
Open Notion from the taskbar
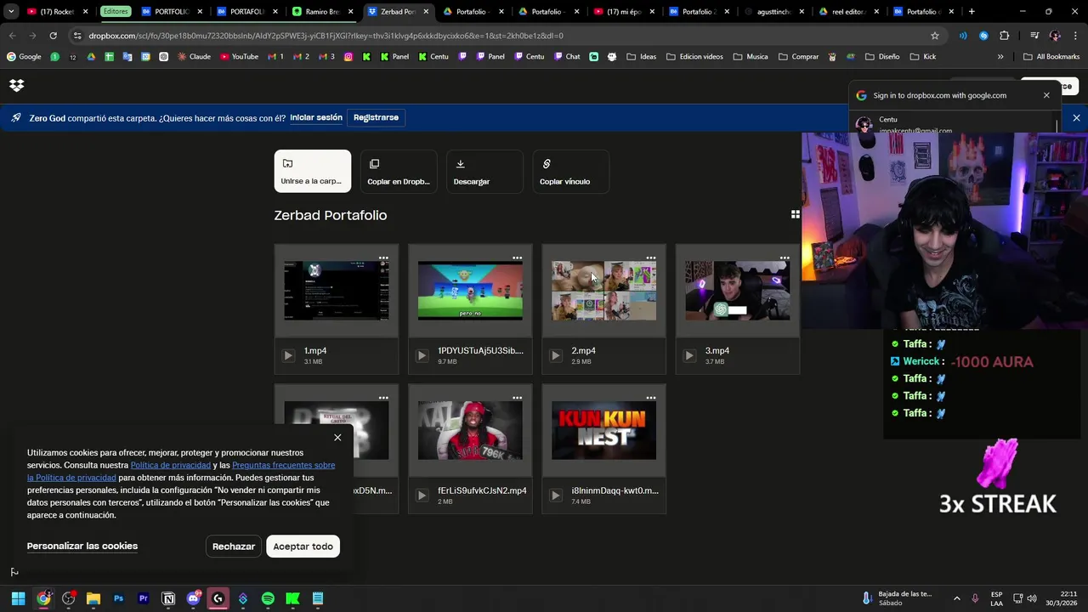(168, 598)
